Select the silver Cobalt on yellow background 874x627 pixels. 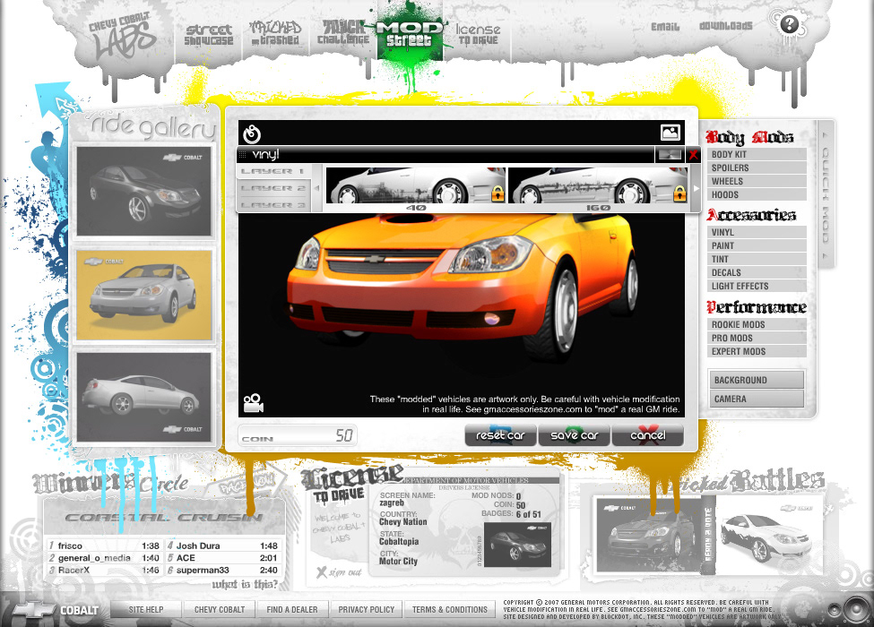pyautogui.click(x=144, y=295)
